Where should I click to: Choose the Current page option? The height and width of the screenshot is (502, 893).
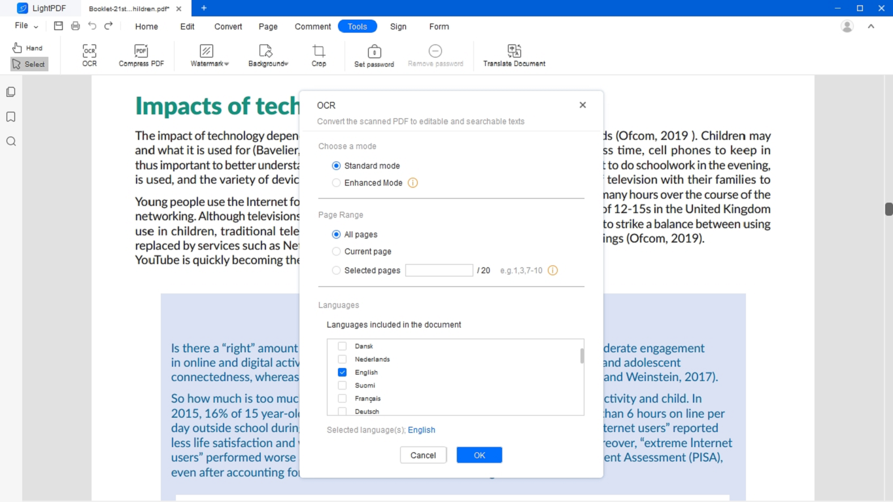[x=336, y=252]
